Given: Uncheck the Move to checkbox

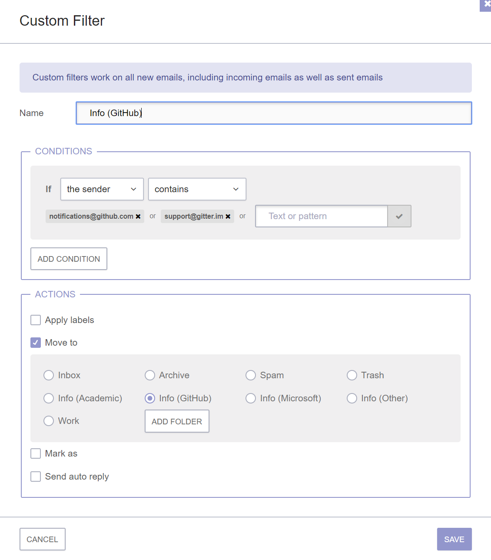Looking at the screenshot, I should click(x=36, y=343).
